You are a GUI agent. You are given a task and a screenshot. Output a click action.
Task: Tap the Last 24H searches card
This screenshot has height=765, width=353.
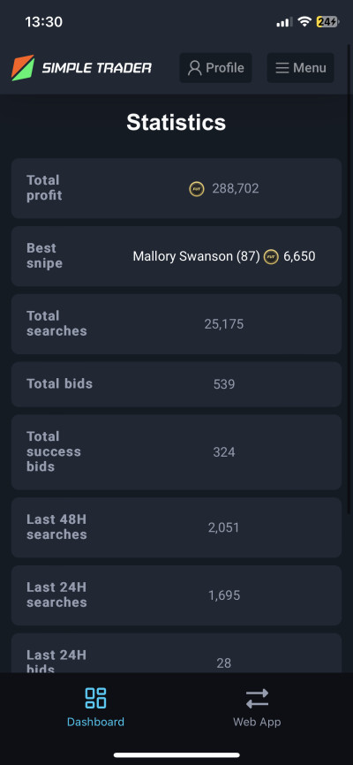click(176, 595)
